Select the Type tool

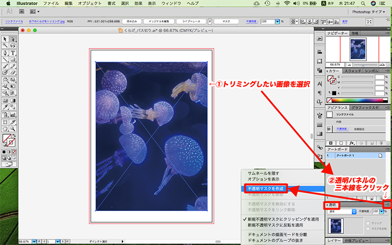click(x=12, y=52)
